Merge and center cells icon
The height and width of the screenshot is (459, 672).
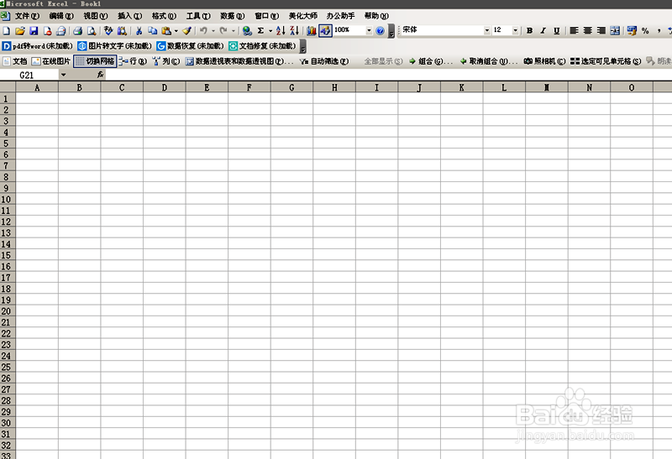pyautogui.click(x=615, y=31)
